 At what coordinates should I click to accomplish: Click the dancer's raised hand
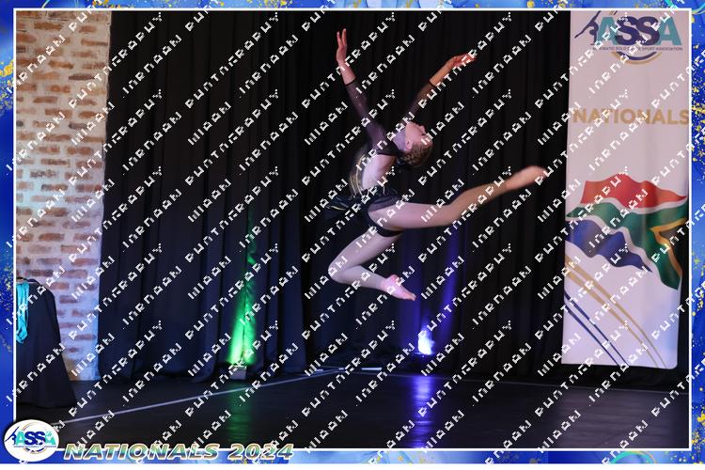pos(341,39)
